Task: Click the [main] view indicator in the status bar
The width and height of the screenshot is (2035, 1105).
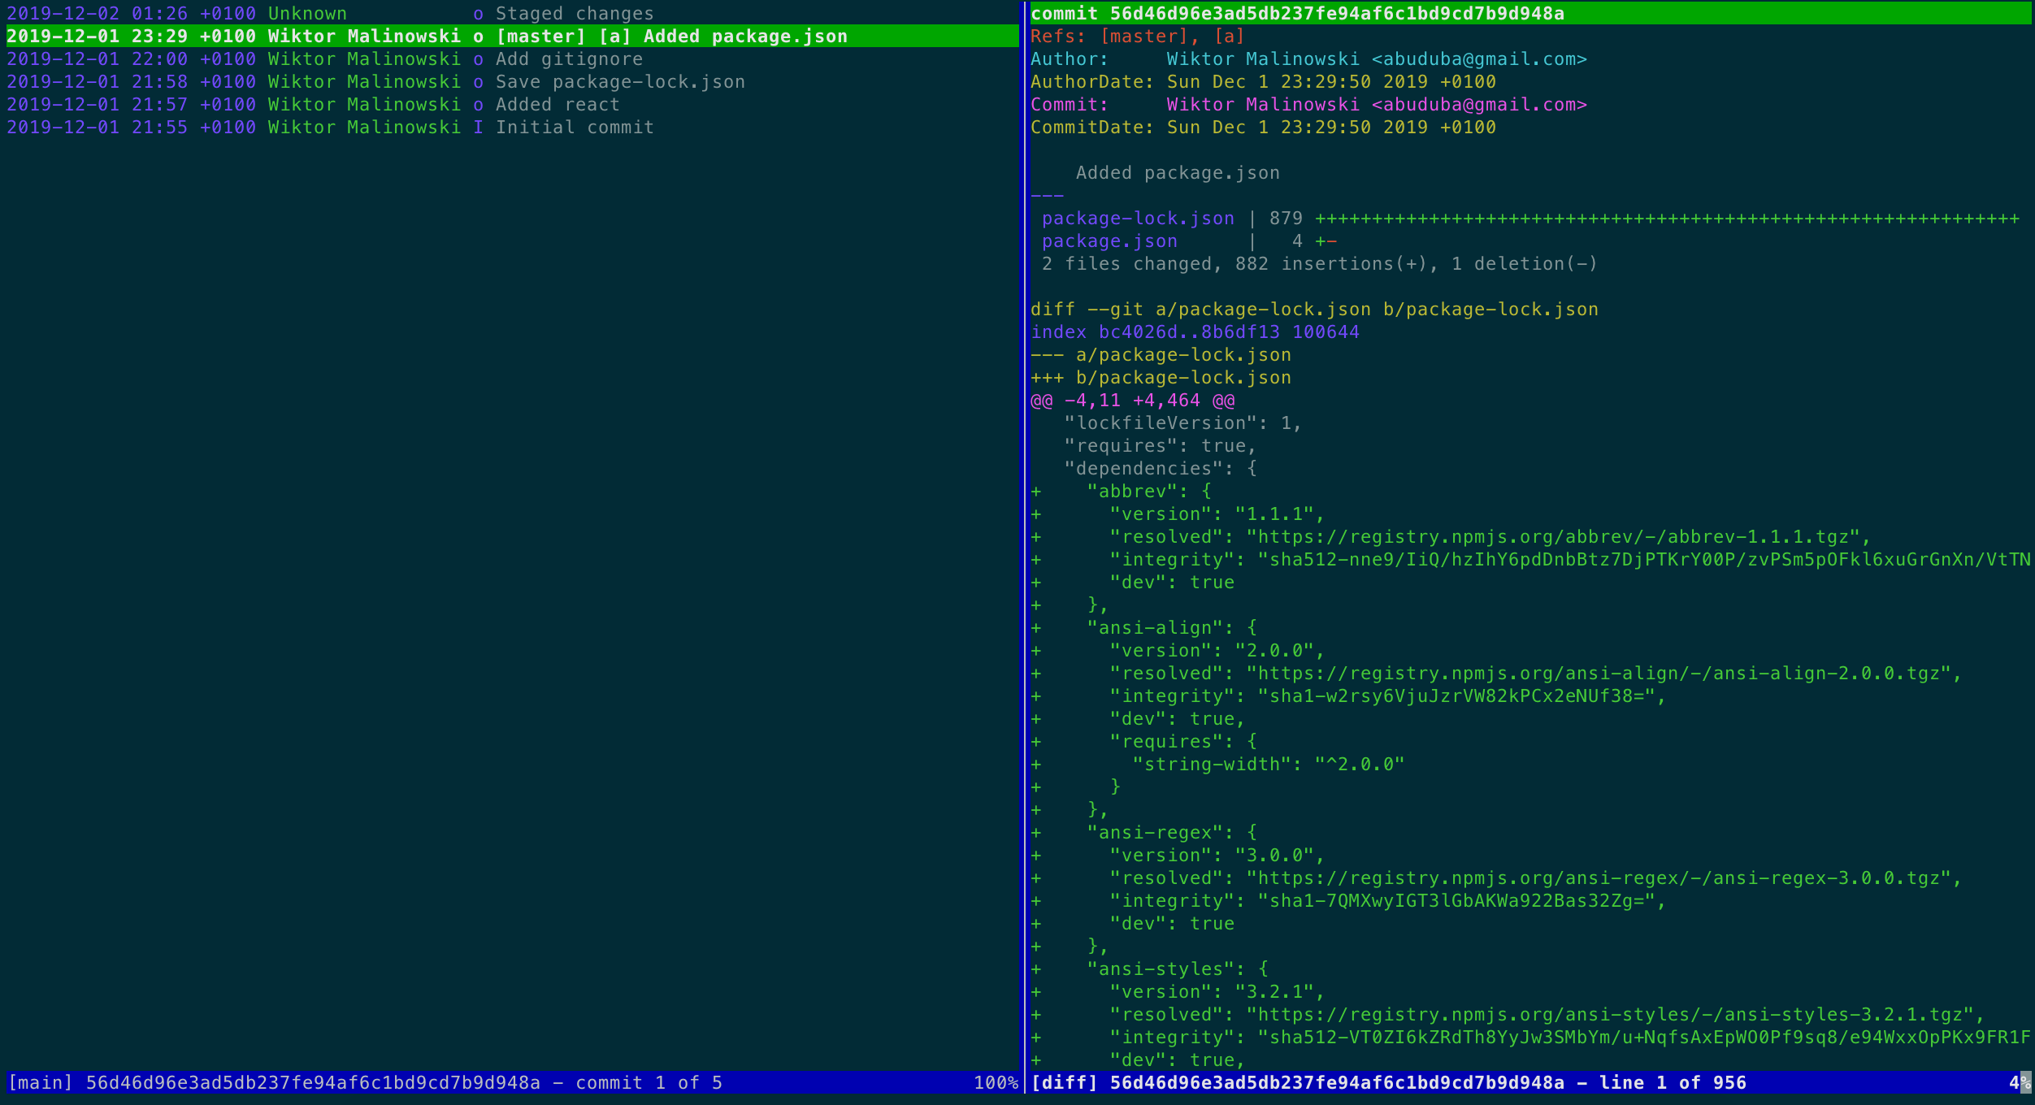Action: coord(41,1082)
